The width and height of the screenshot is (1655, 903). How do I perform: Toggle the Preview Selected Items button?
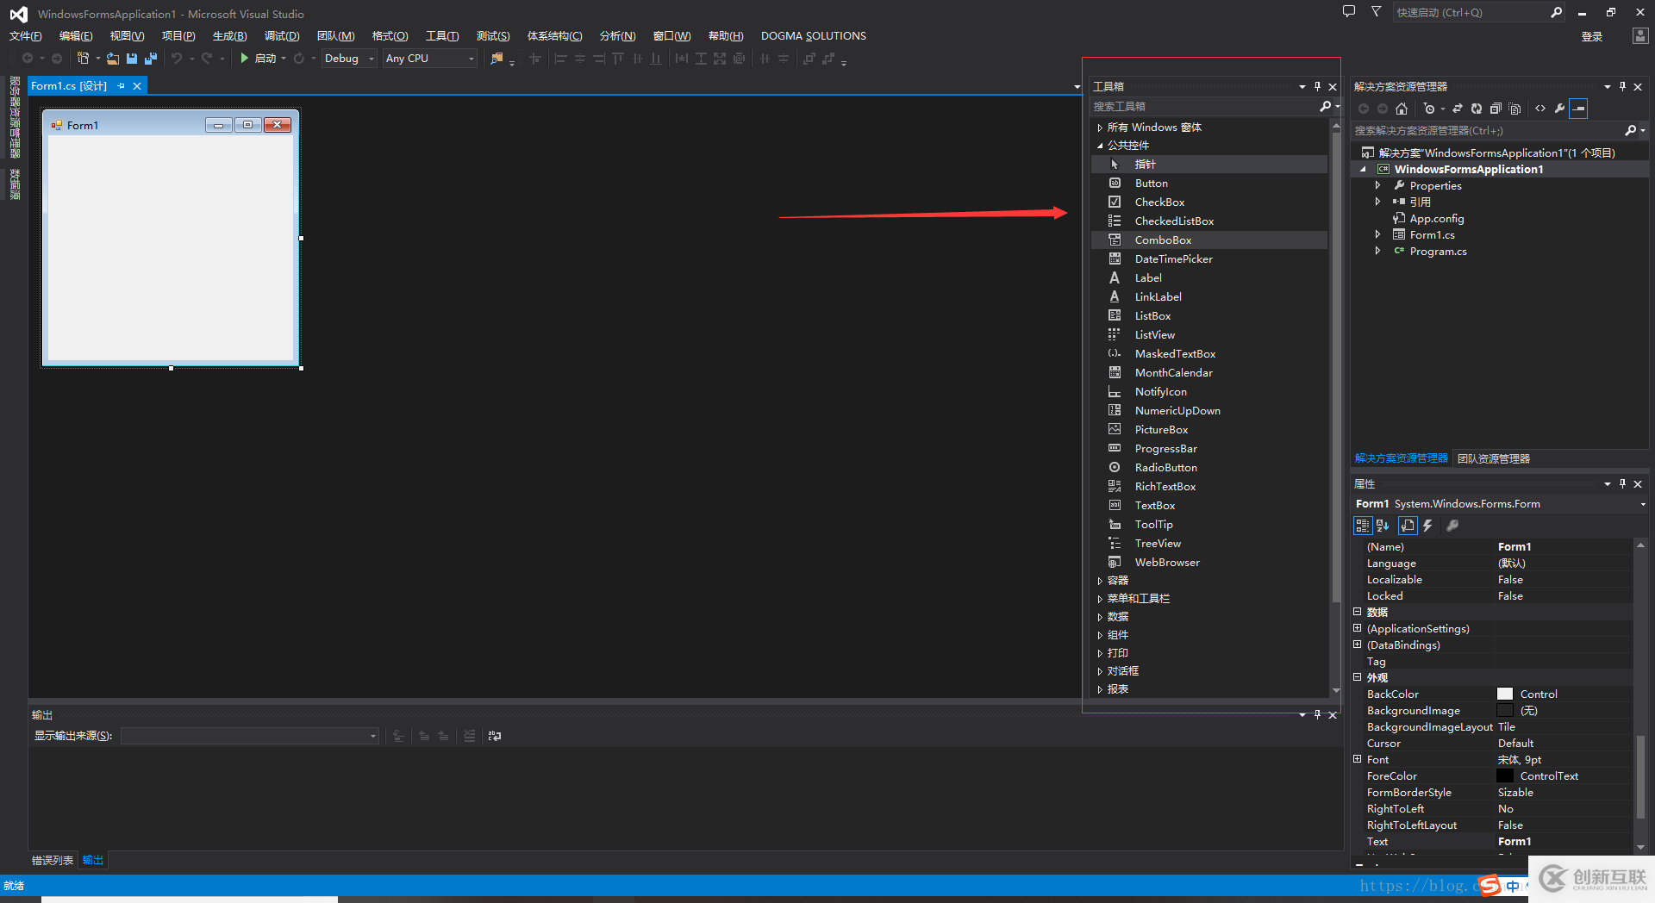pyautogui.click(x=1578, y=109)
